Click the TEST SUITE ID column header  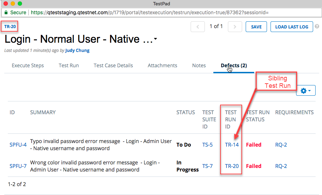click(209, 120)
